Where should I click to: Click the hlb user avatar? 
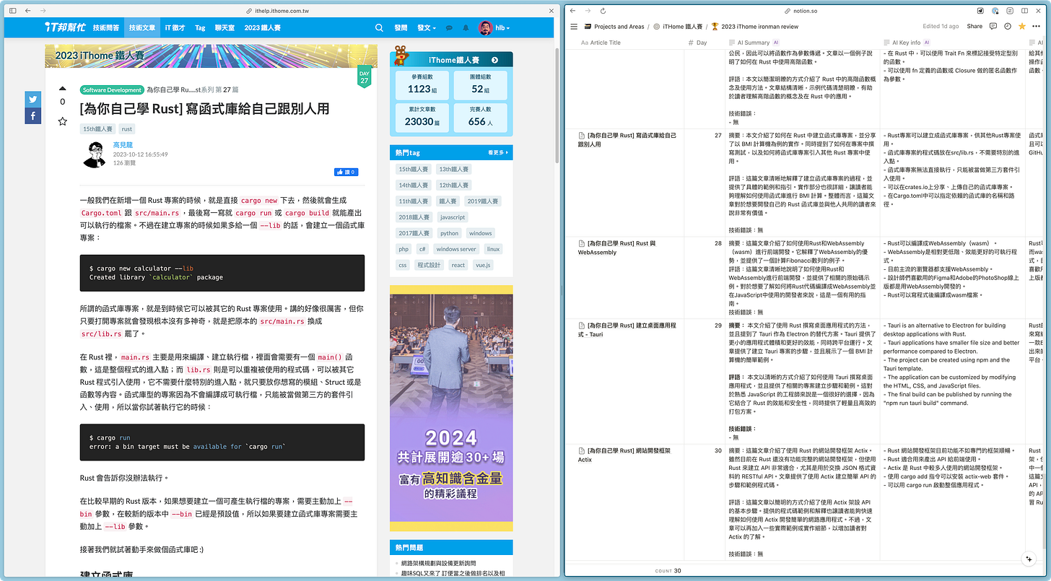pyautogui.click(x=485, y=28)
